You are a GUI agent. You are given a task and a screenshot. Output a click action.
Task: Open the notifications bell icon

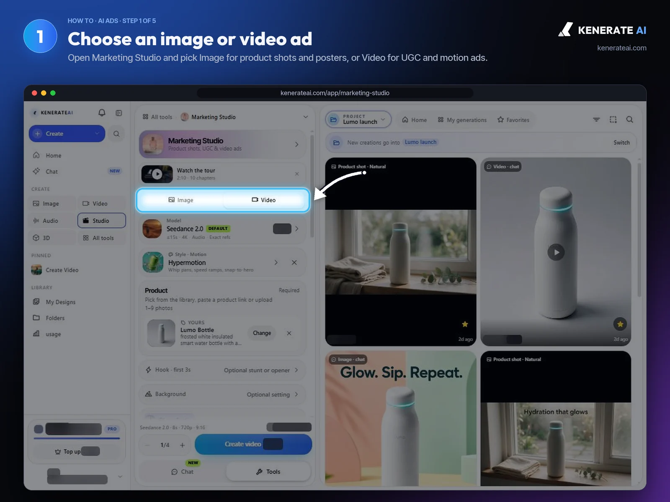pyautogui.click(x=102, y=113)
